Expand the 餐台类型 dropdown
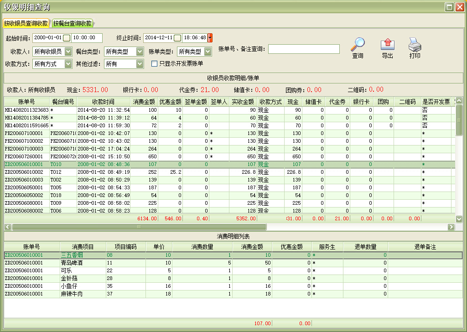 [x=140, y=52]
